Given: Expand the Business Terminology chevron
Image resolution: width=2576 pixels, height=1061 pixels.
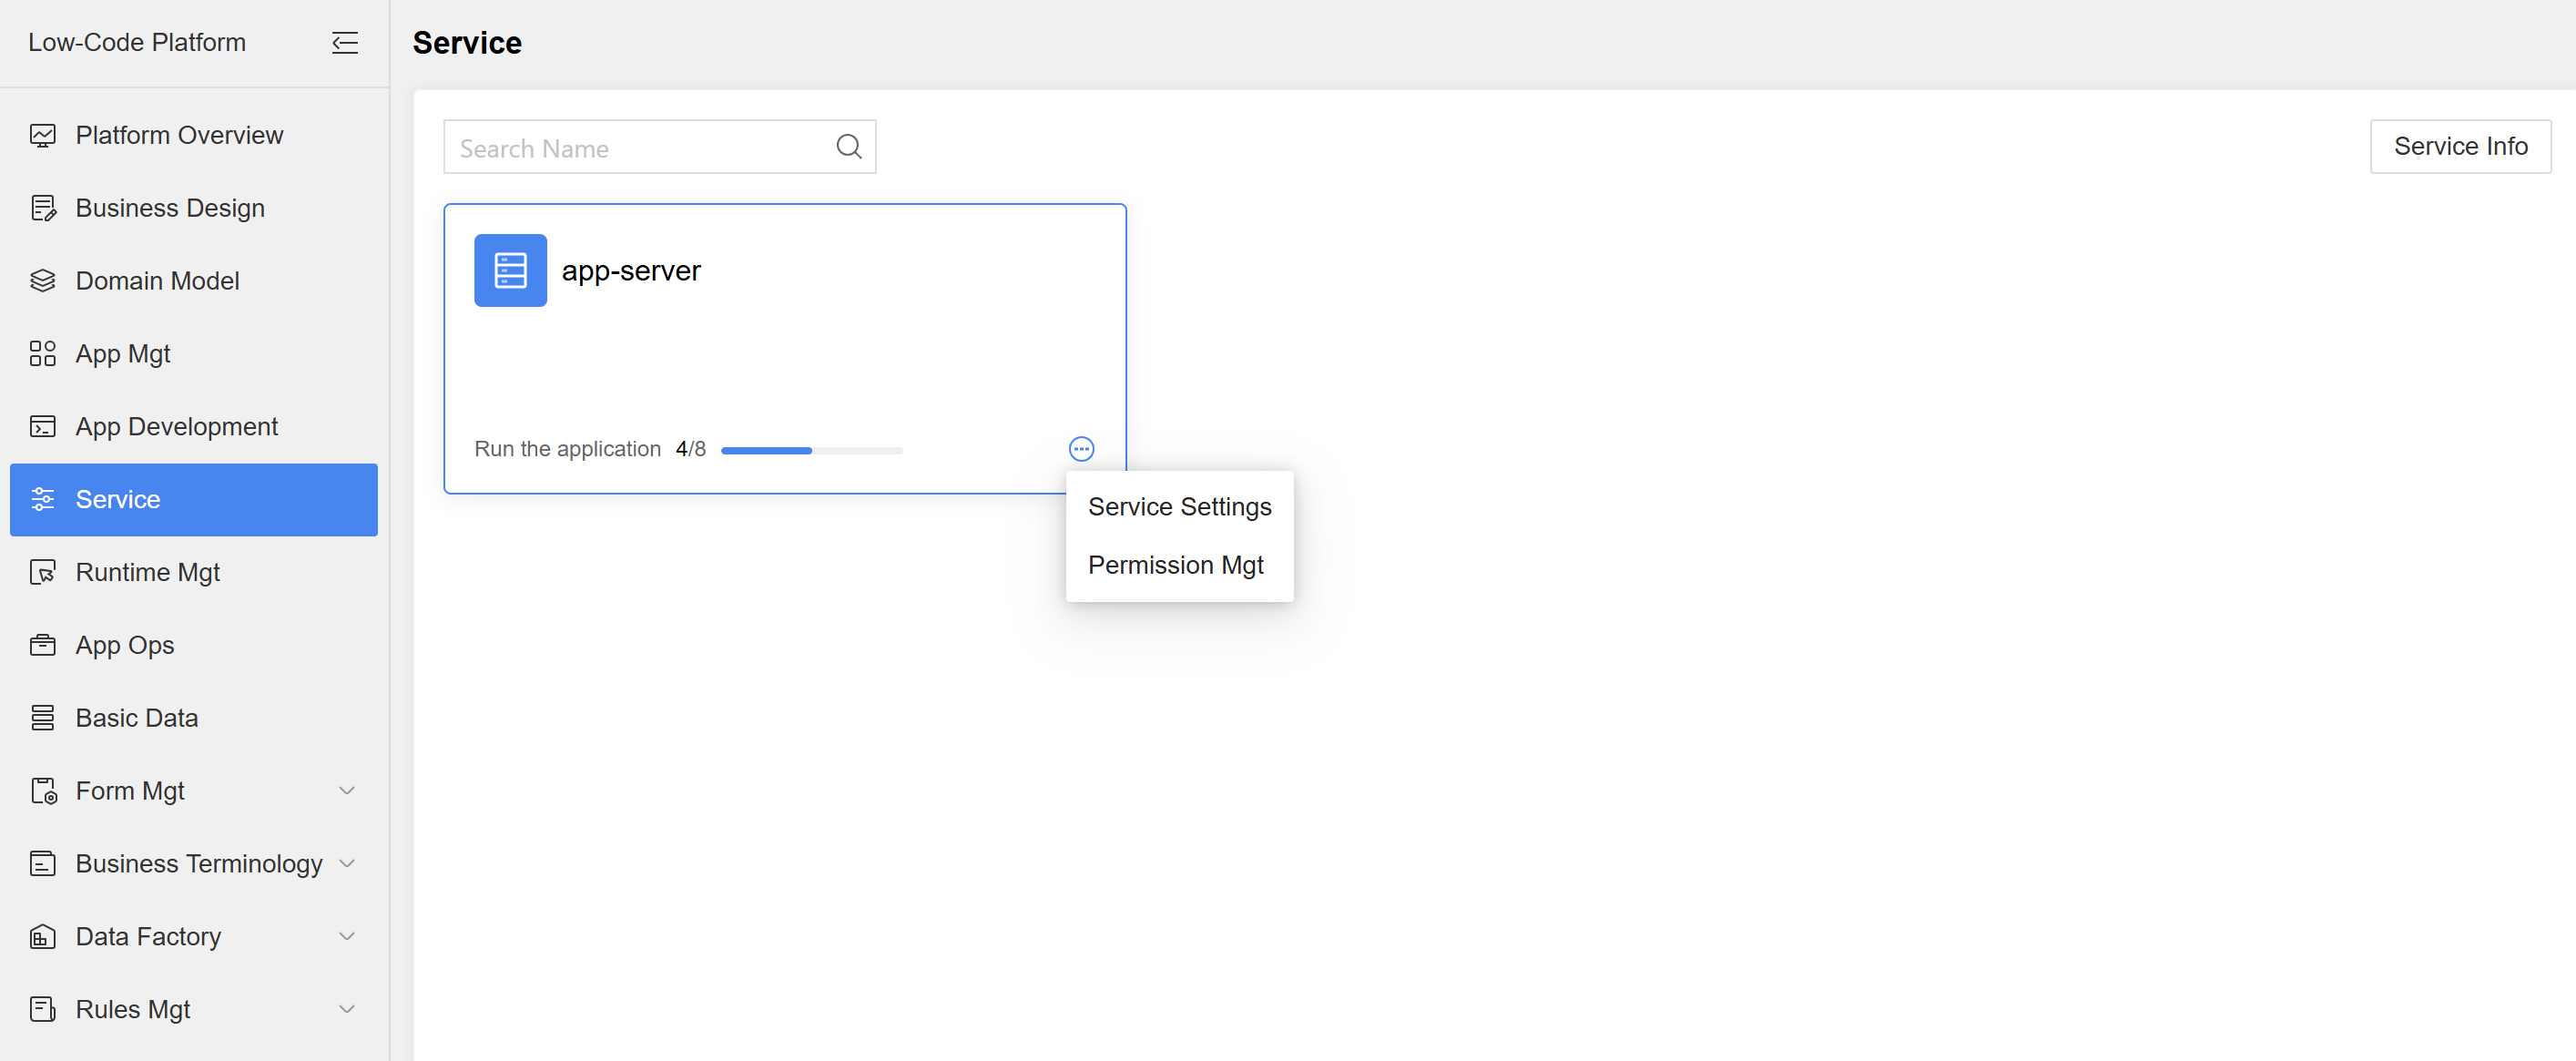Looking at the screenshot, I should click(347, 863).
